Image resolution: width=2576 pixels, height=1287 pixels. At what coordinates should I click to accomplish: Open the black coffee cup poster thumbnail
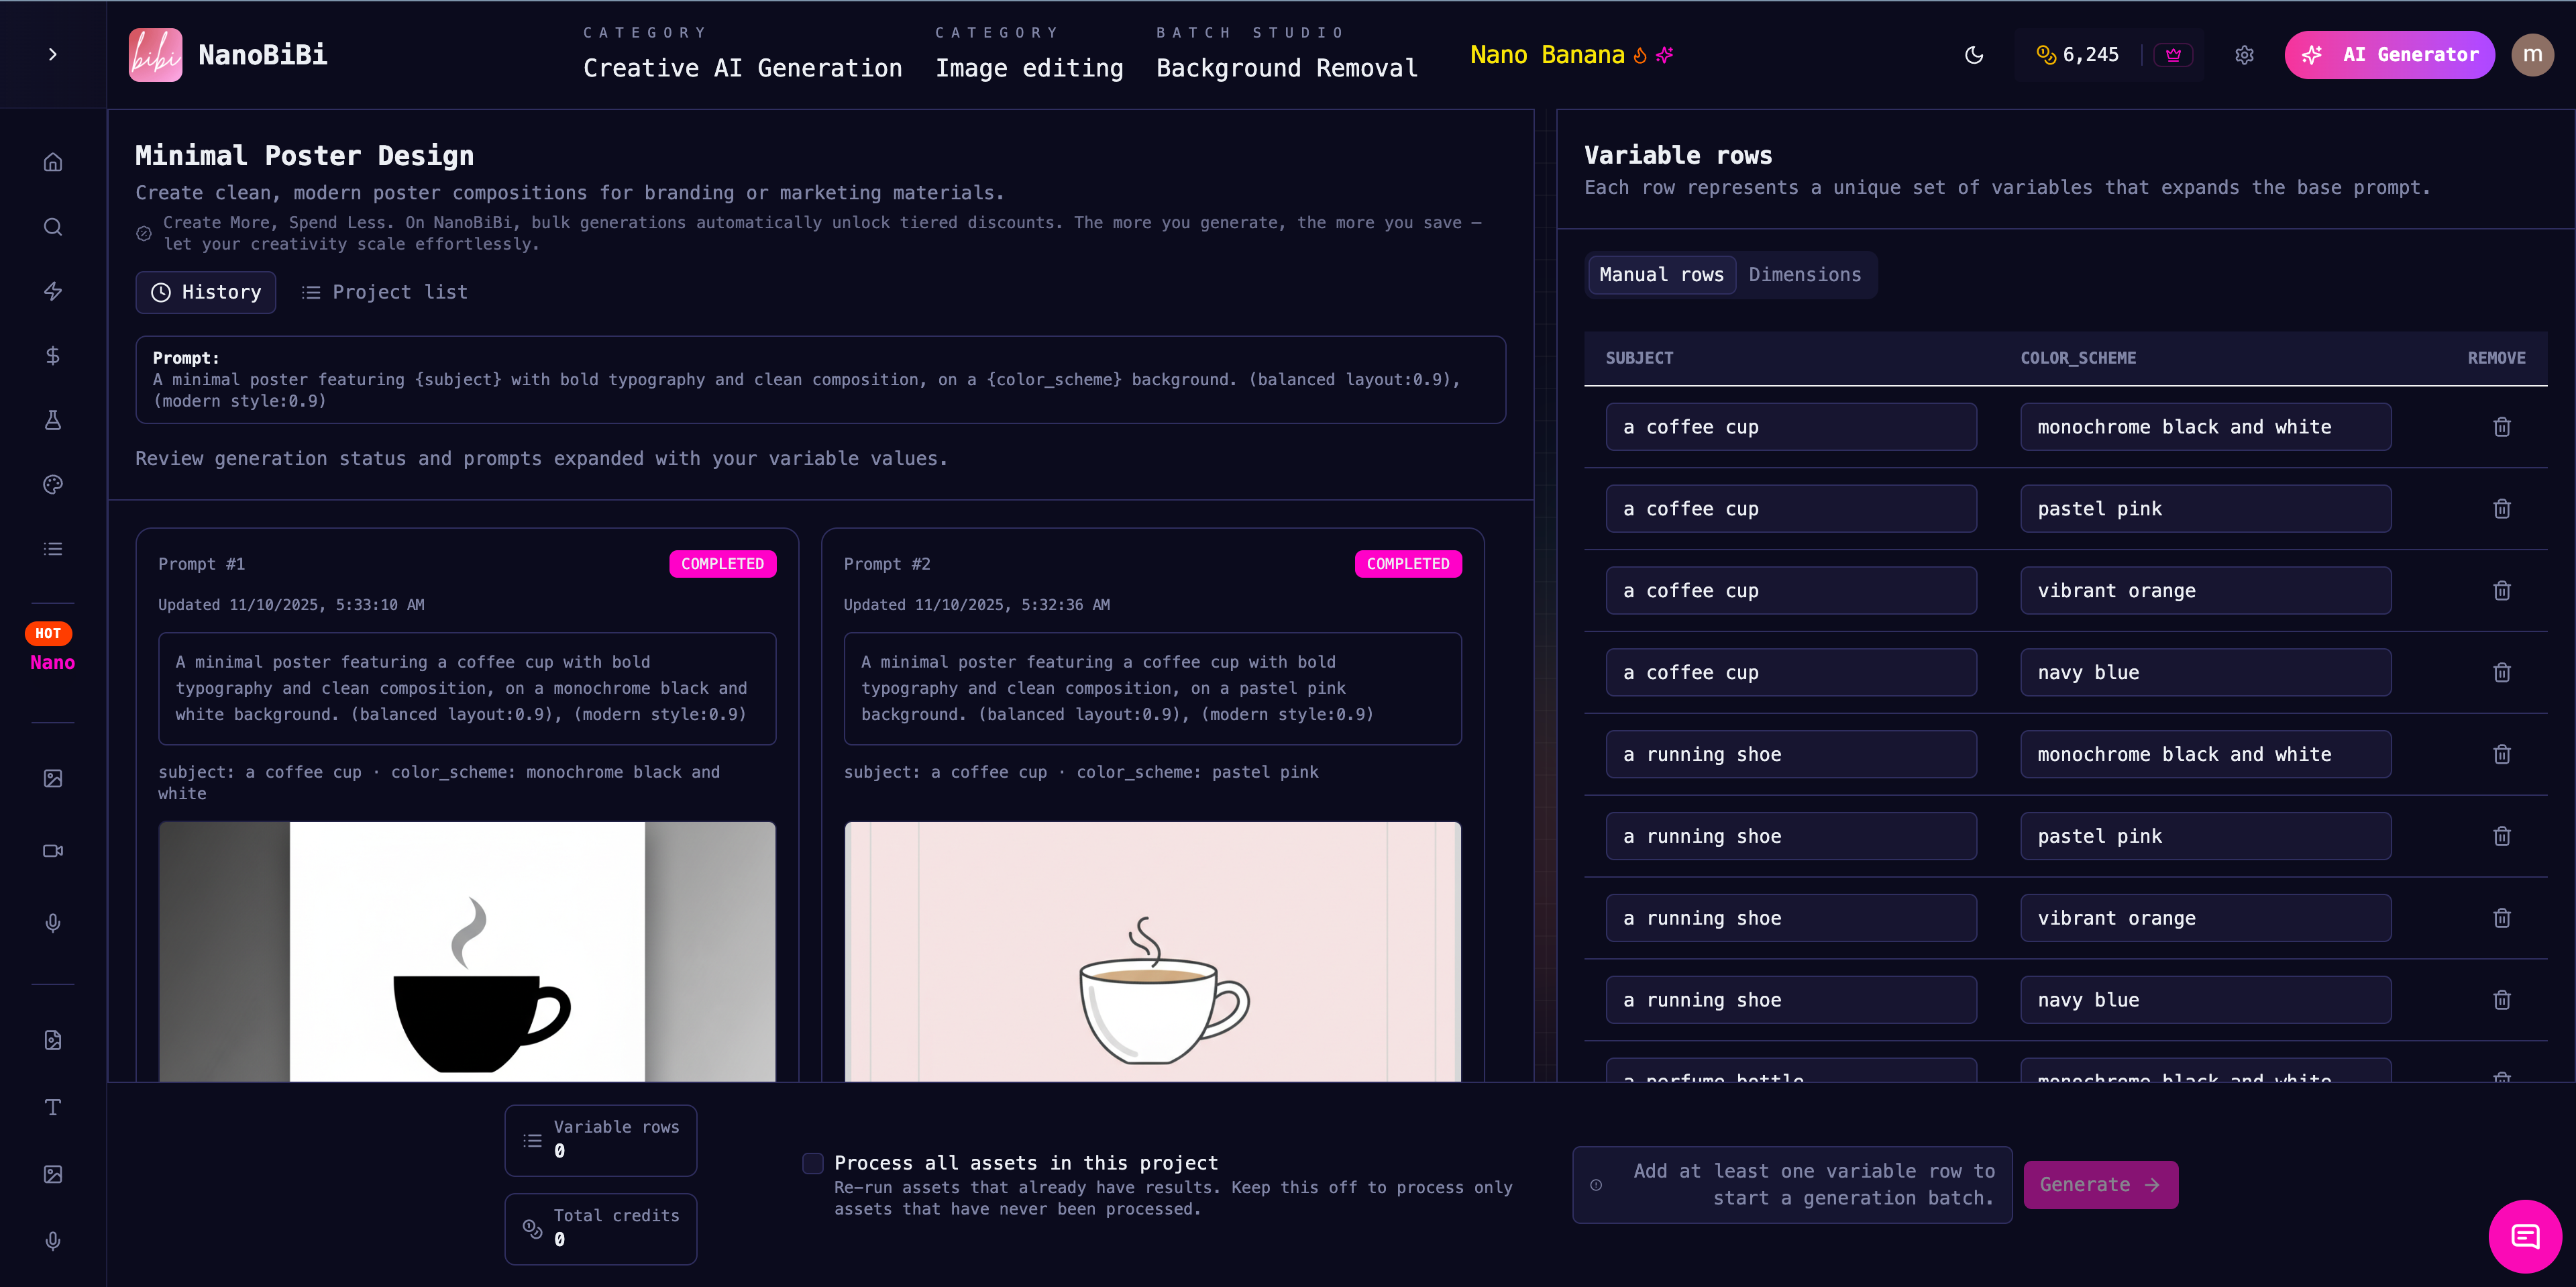467,950
